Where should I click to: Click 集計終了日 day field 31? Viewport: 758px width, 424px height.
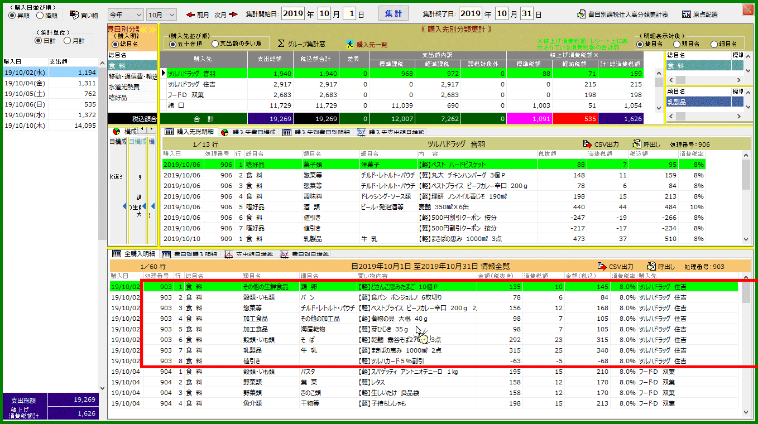(x=527, y=13)
